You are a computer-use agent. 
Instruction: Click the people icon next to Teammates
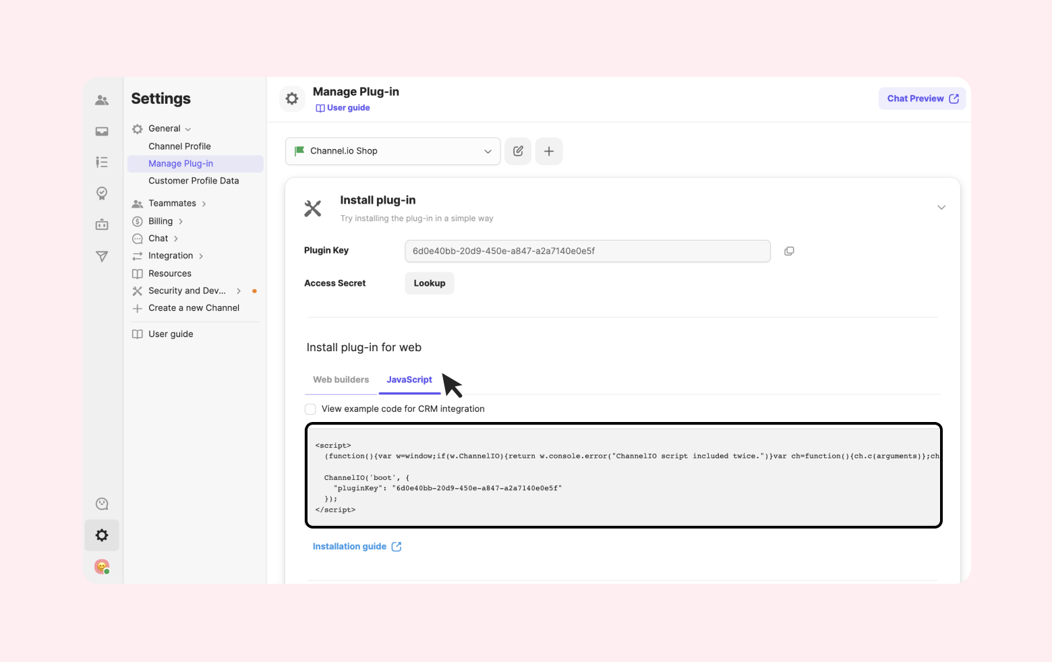(138, 204)
